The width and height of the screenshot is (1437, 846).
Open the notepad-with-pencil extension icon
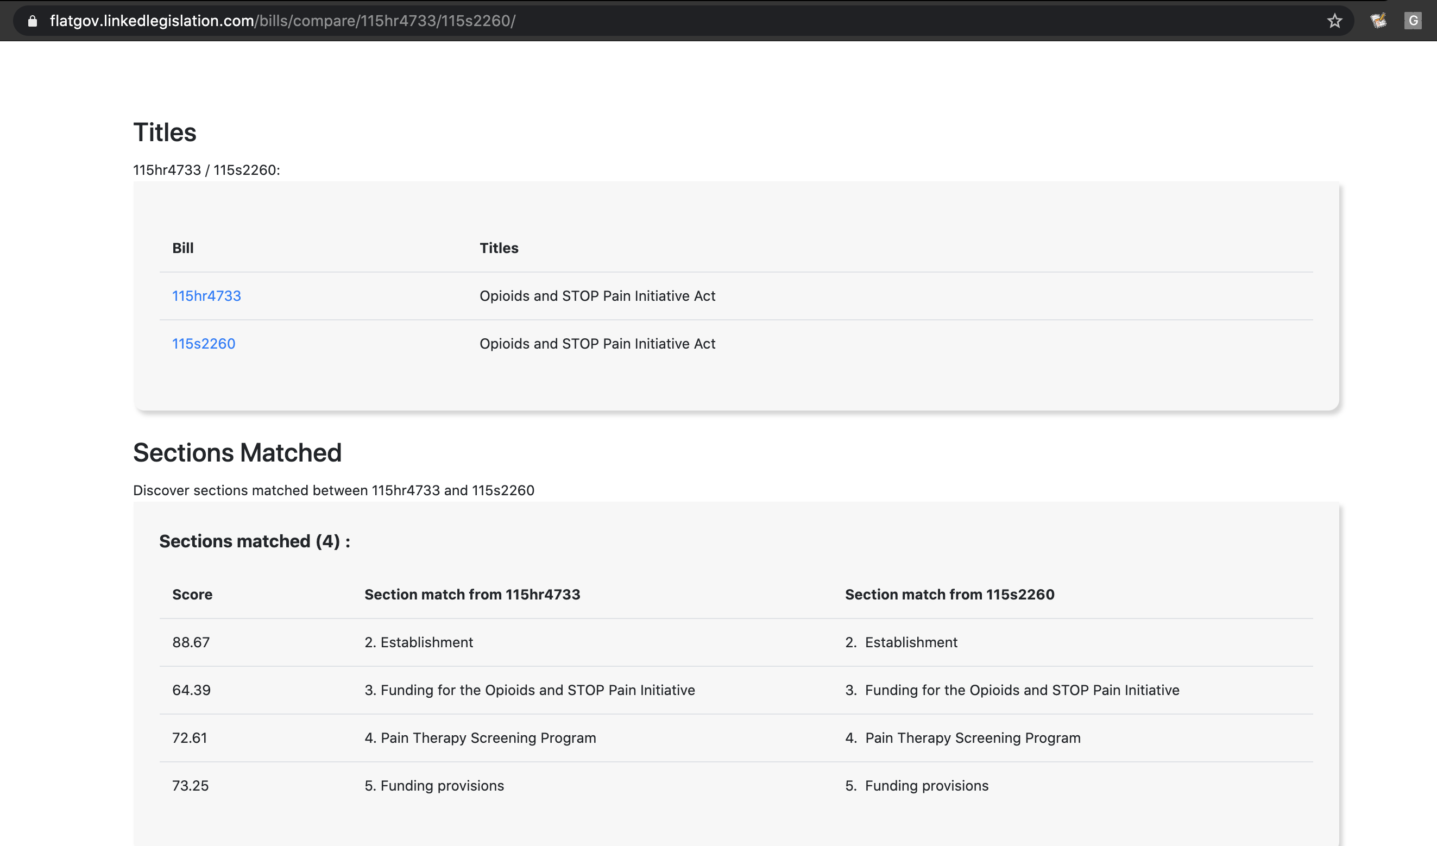(1378, 21)
